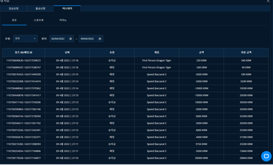Image resolution: width=273 pixels, height=165 pixels.
Task: Click the 590 KRW final balance
Action: tap(246, 74)
